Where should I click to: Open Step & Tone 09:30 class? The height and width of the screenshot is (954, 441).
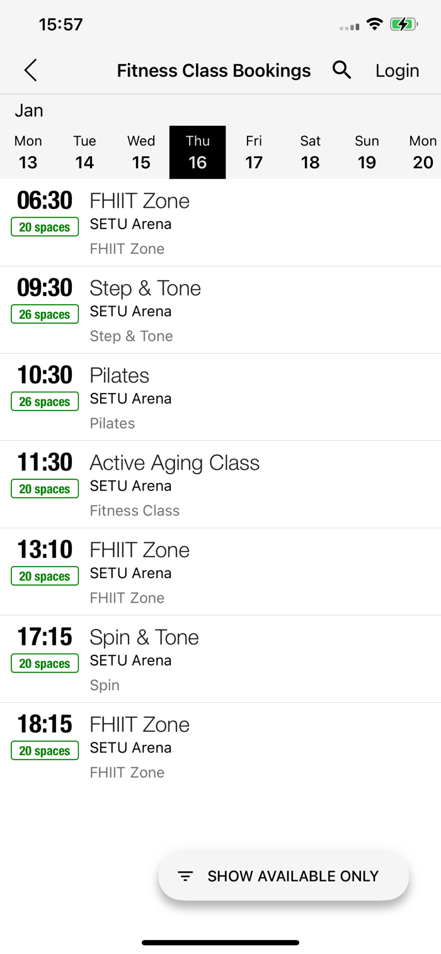220,310
